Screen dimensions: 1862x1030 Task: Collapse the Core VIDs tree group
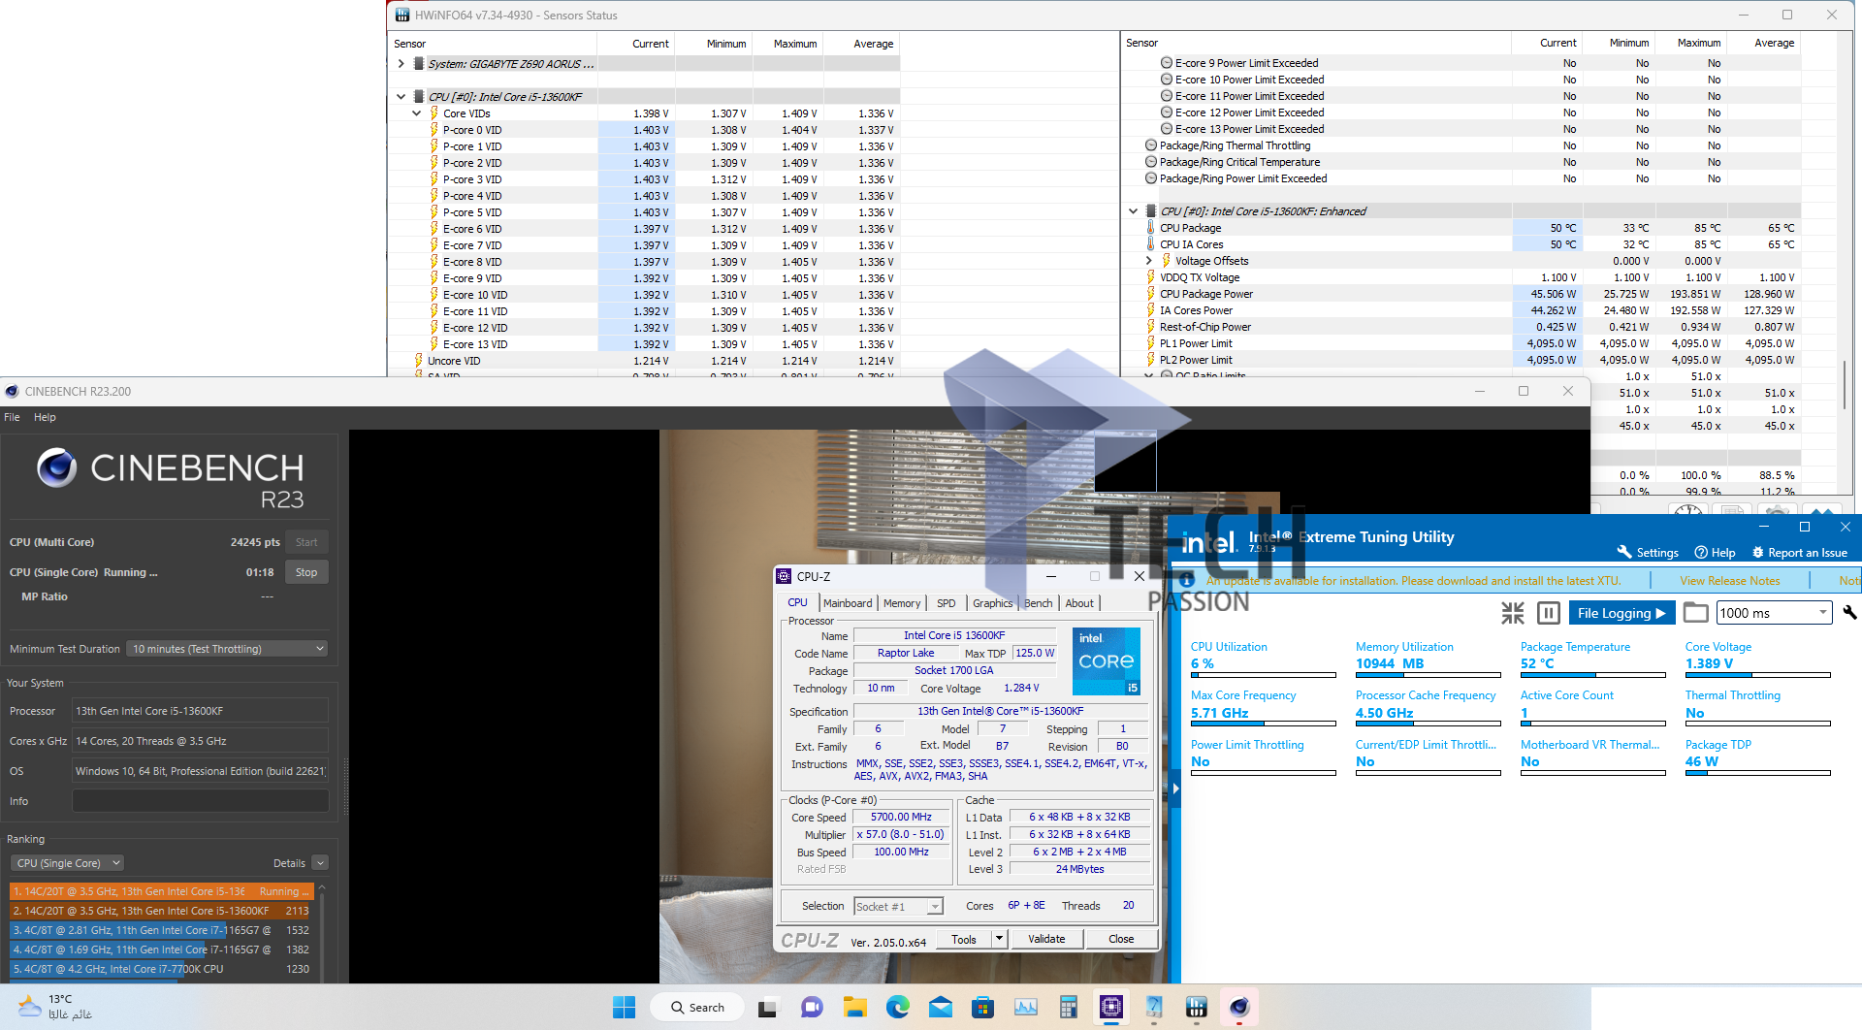point(417,113)
